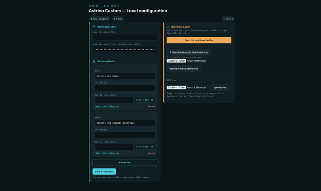Click the wifi icon beside Home Assistant heading
This screenshot has width=321, height=191.
94,27
